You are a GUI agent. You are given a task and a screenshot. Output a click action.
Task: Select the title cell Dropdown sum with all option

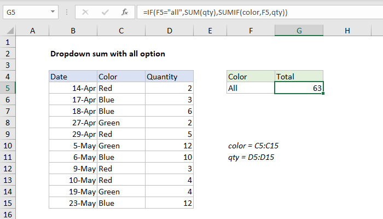(x=107, y=54)
